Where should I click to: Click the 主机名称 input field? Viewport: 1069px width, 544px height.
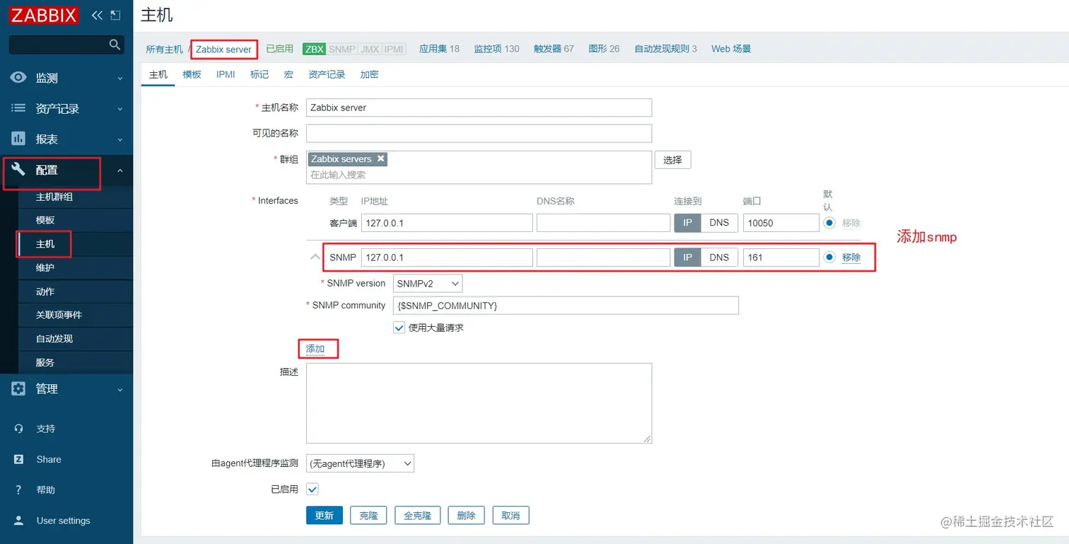coord(479,108)
